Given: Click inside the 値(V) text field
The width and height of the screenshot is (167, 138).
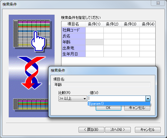Looking at the screenshot, I should coord(117,98).
